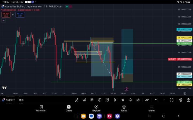193x120 pixels.
Task: Tap the Android recent apps button
Action: (x=149, y=116)
